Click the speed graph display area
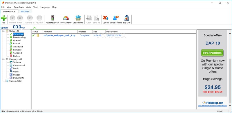Screen dimensions: 232x113 [x=69, y=28]
